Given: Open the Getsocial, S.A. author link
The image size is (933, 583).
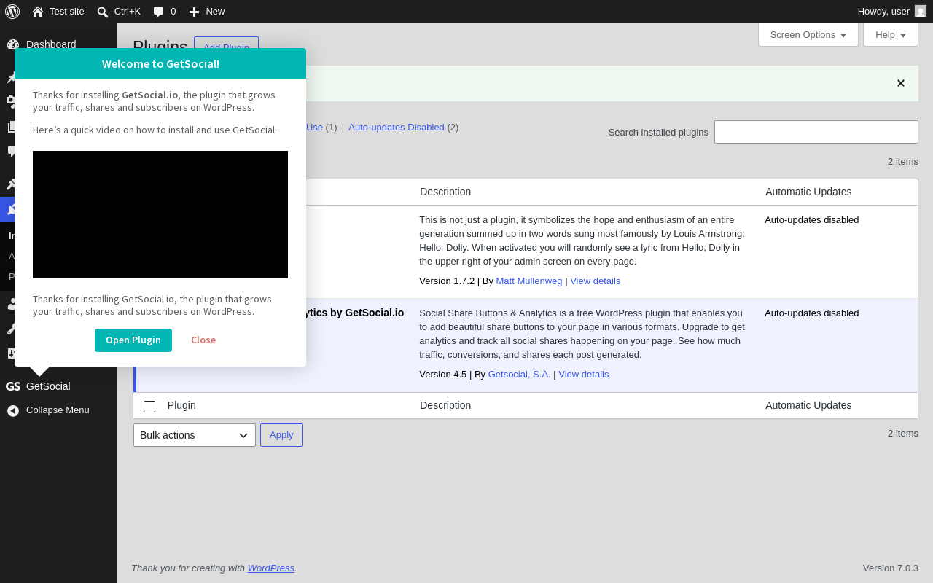Looking at the screenshot, I should click(x=520, y=375).
